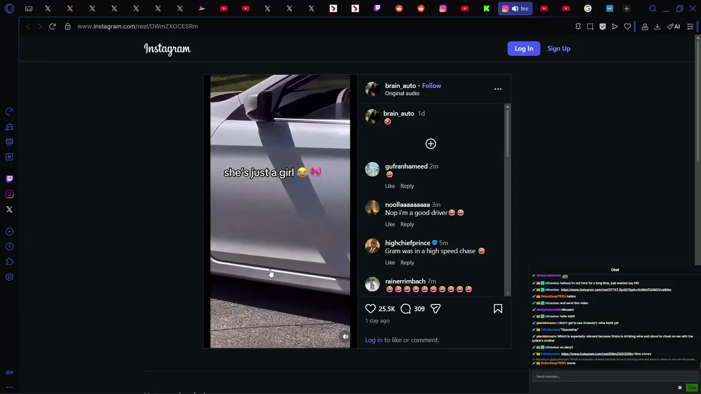Load more comments with the plus button
Screen dimensions: 701x394
[x=431, y=143]
